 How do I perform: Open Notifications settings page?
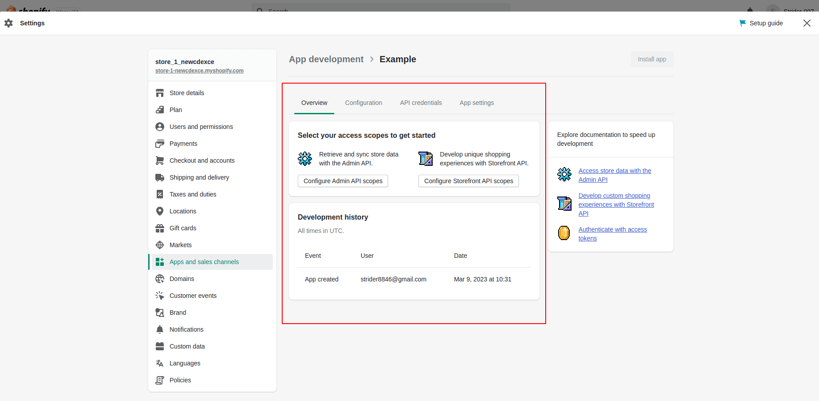(x=212, y=329)
